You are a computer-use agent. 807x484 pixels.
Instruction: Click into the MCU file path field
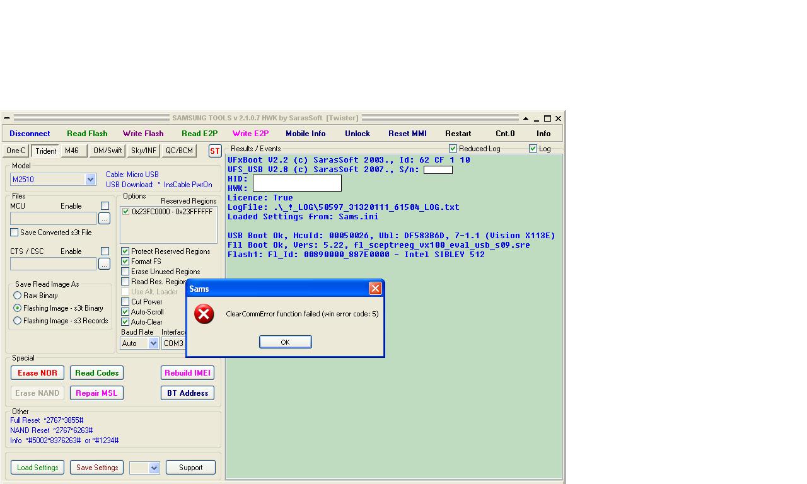(x=54, y=219)
